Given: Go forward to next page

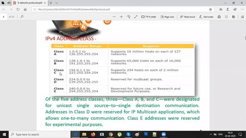Looking at the screenshot, I should click(11, 9).
